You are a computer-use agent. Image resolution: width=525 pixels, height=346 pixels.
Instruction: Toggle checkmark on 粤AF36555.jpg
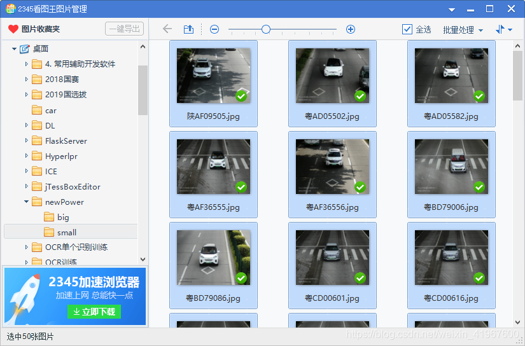[241, 187]
